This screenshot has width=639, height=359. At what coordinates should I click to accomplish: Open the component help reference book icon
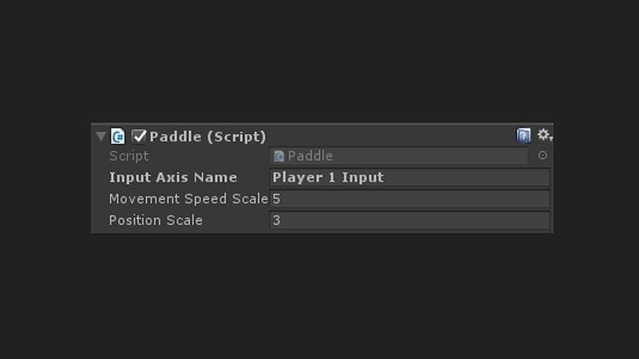coord(524,135)
